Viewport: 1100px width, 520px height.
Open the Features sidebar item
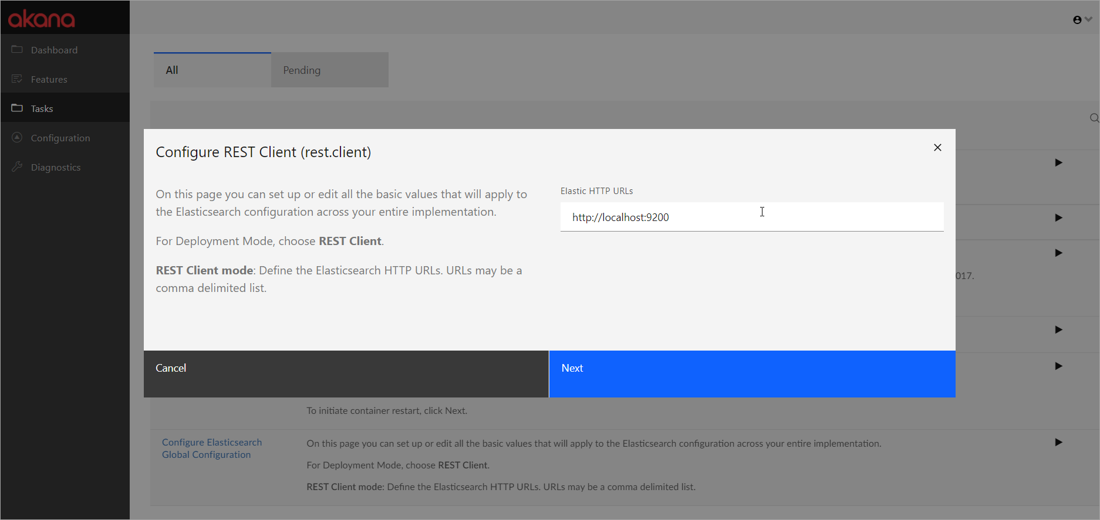pyautogui.click(x=65, y=79)
